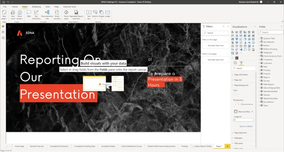Viewport: 284px width, 152px height.
Task: Switch to Report view in the left sidebar
Action: [x=3, y=26]
